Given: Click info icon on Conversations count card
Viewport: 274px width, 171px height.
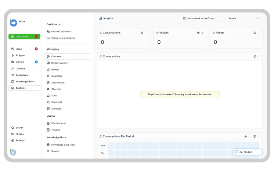Looking at the screenshot, I should click(101, 33).
